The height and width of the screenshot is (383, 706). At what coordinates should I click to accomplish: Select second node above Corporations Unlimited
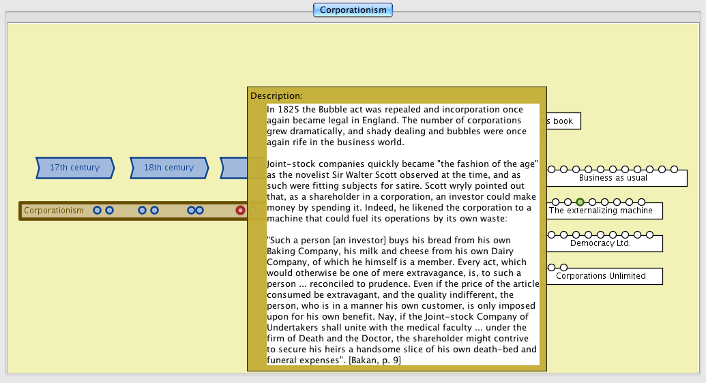[x=563, y=267]
